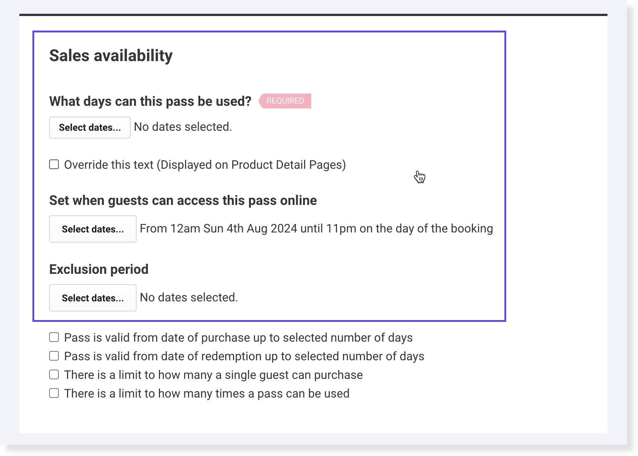The height and width of the screenshot is (456, 638).
Task: Toggle single guest purchase limit checkbox
Action: coord(54,375)
